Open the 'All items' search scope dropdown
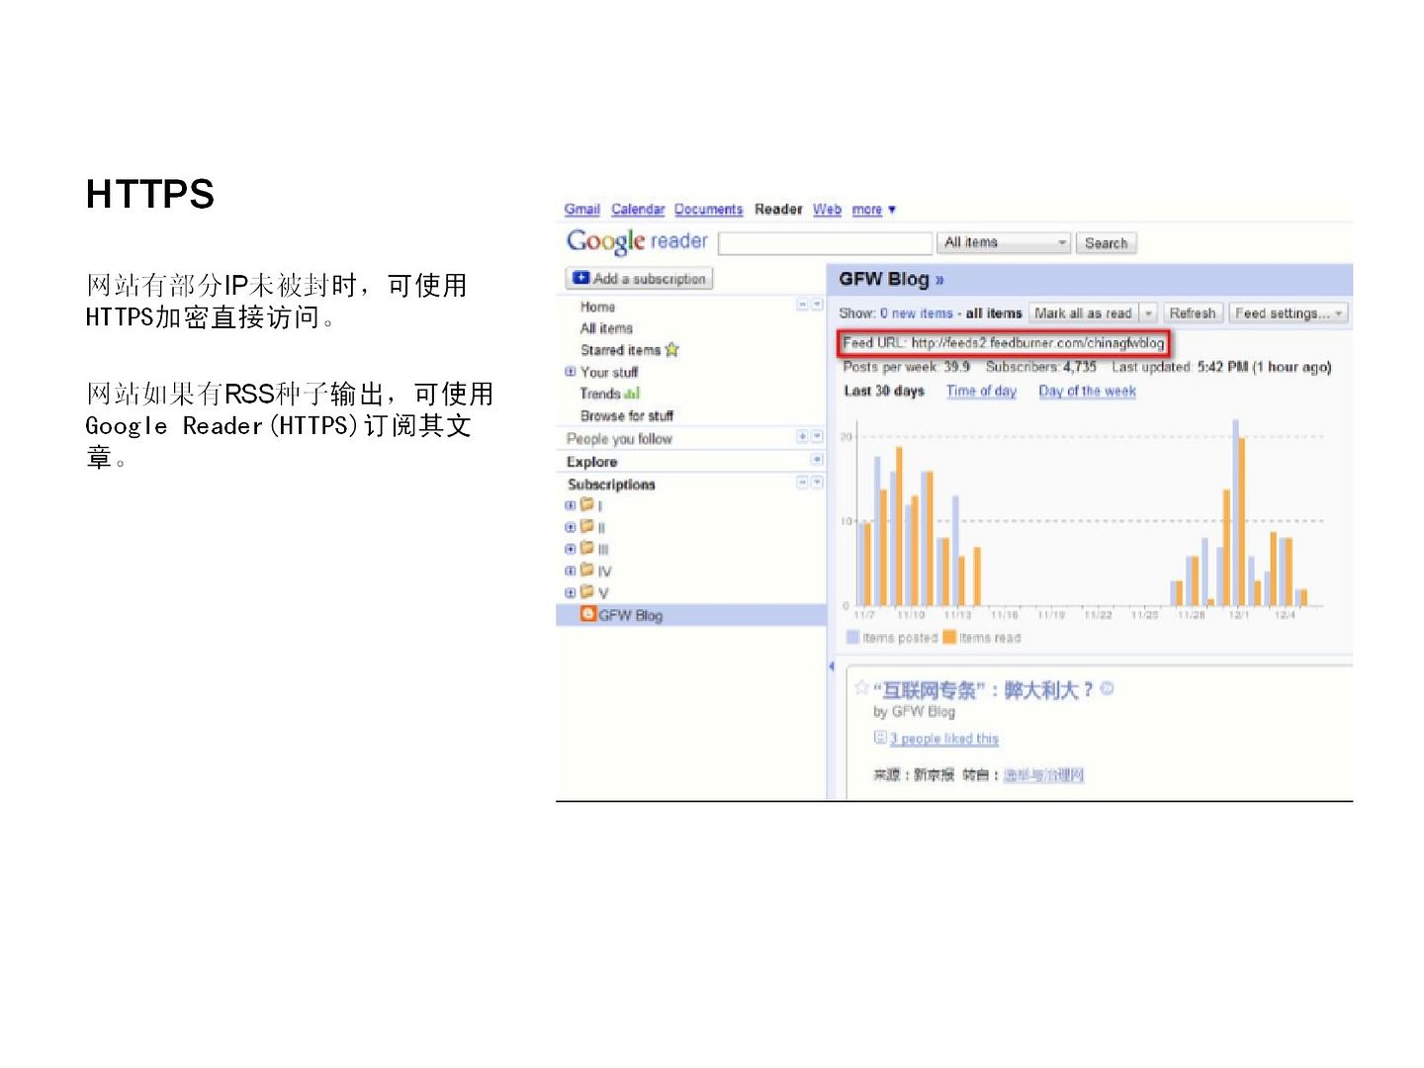The height and width of the screenshot is (1068, 1424). (1004, 243)
